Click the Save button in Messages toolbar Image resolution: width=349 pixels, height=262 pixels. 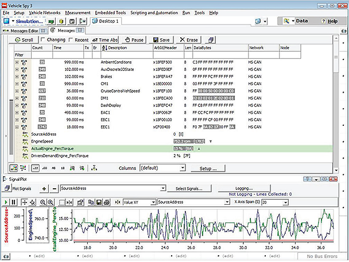click(161, 40)
